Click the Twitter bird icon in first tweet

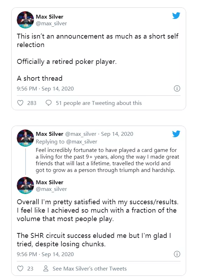pos(176,15)
